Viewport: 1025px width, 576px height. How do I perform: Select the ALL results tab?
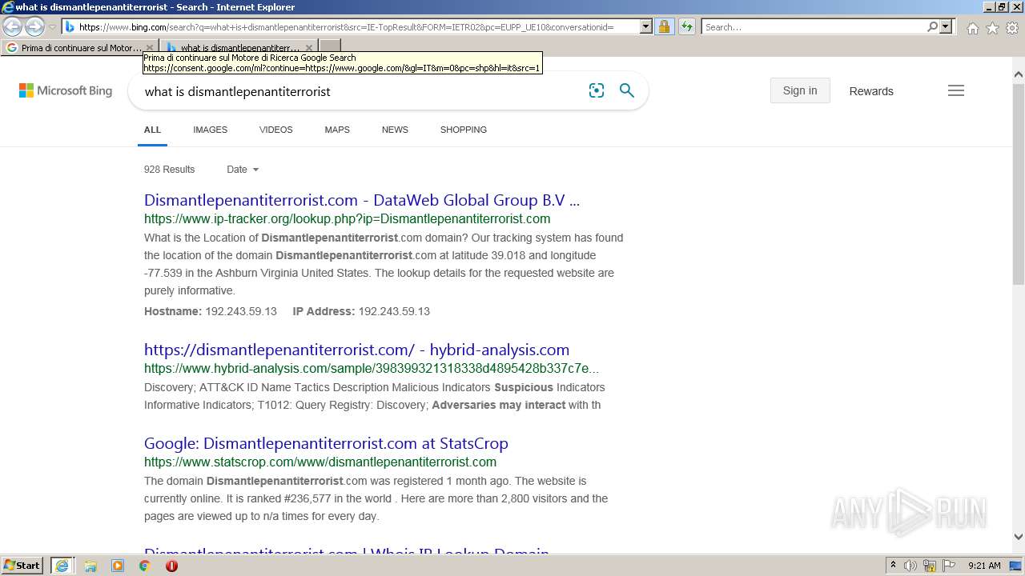coord(152,130)
